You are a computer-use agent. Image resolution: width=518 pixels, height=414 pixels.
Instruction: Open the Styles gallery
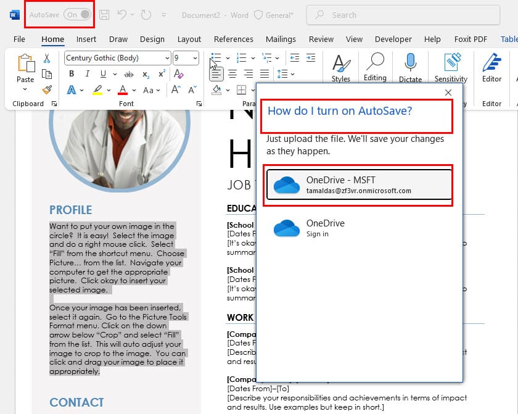(x=341, y=68)
